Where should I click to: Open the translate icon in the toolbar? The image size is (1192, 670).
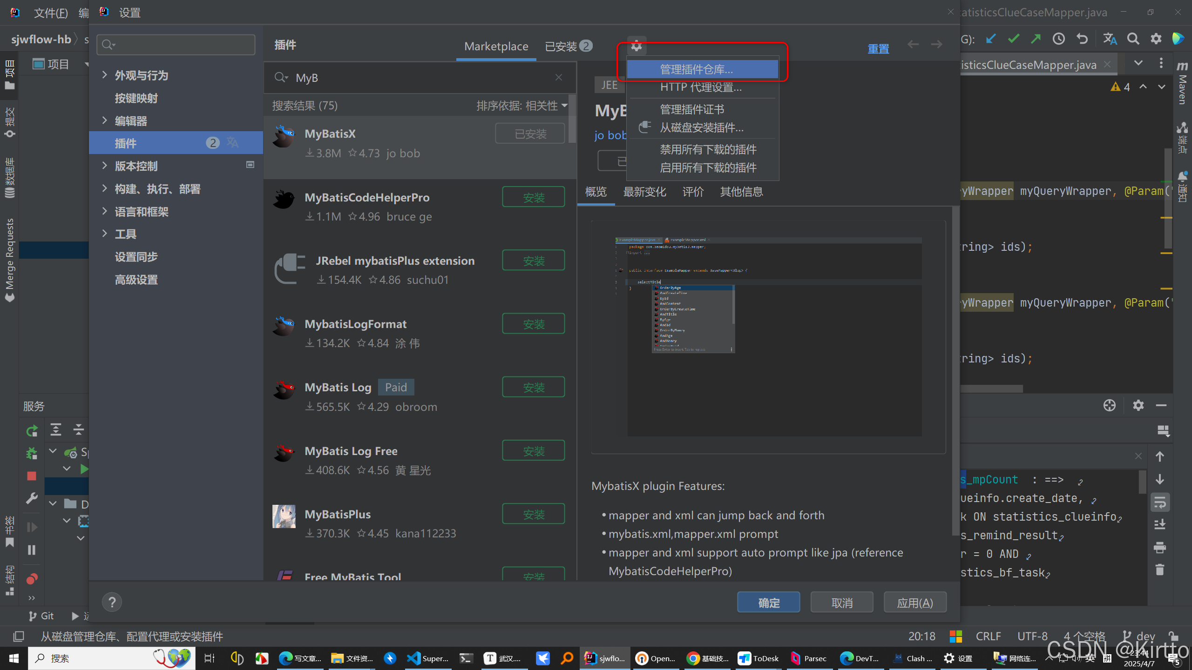tap(1110, 39)
